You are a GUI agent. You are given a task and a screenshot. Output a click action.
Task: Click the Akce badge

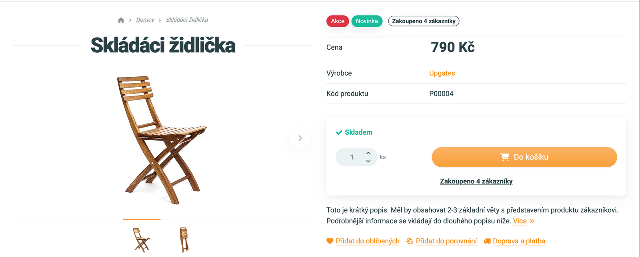(337, 21)
